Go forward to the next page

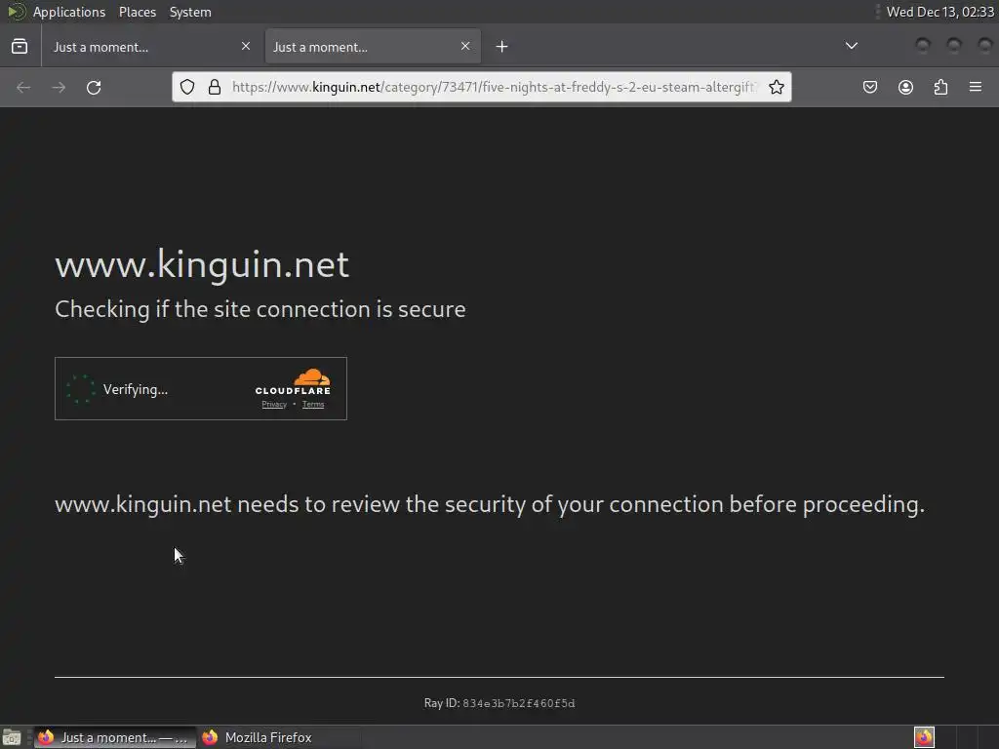pyautogui.click(x=59, y=87)
